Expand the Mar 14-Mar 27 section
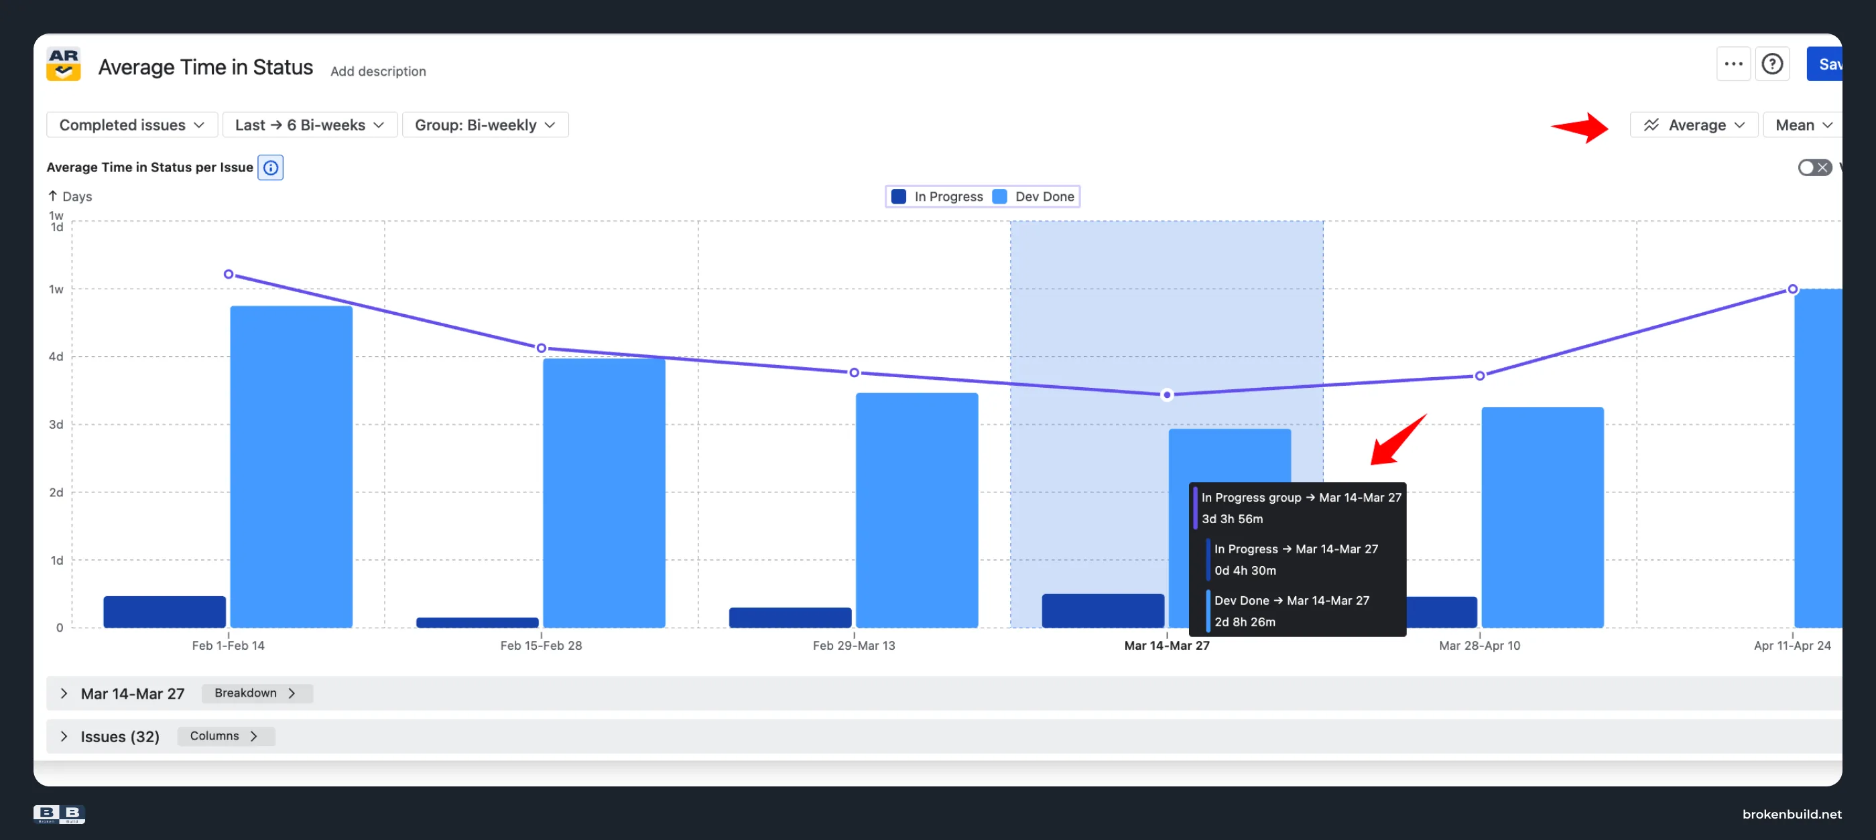 pyautogui.click(x=64, y=694)
